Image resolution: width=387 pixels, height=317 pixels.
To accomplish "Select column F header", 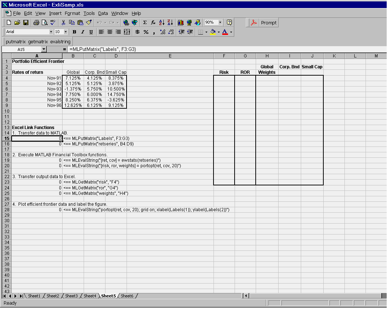I will coord(224,56).
